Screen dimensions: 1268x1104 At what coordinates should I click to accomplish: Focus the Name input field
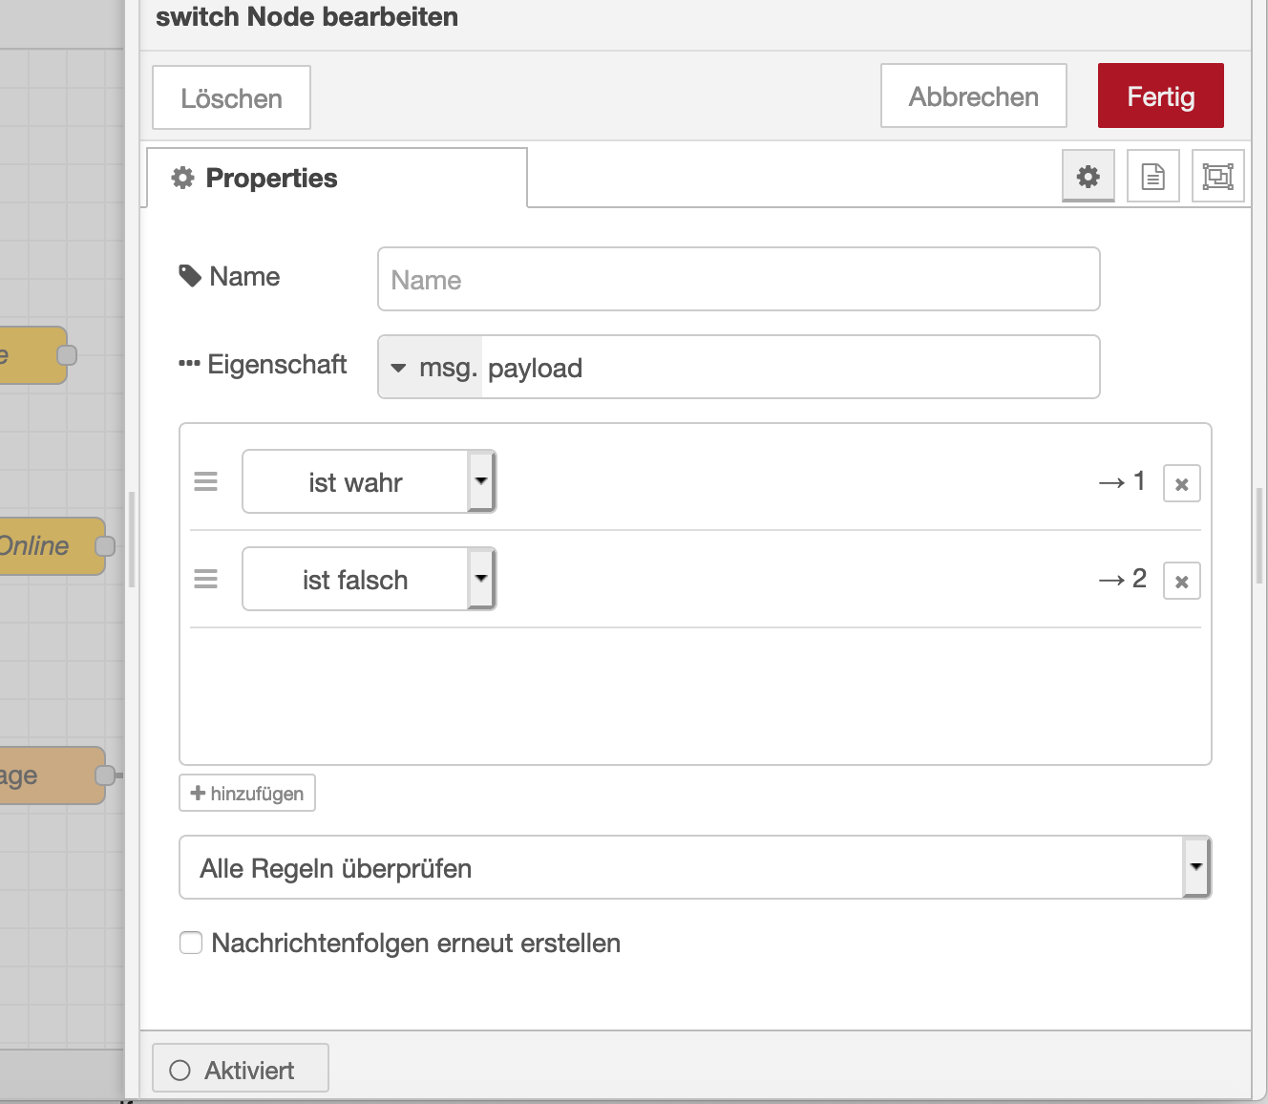[x=738, y=280]
